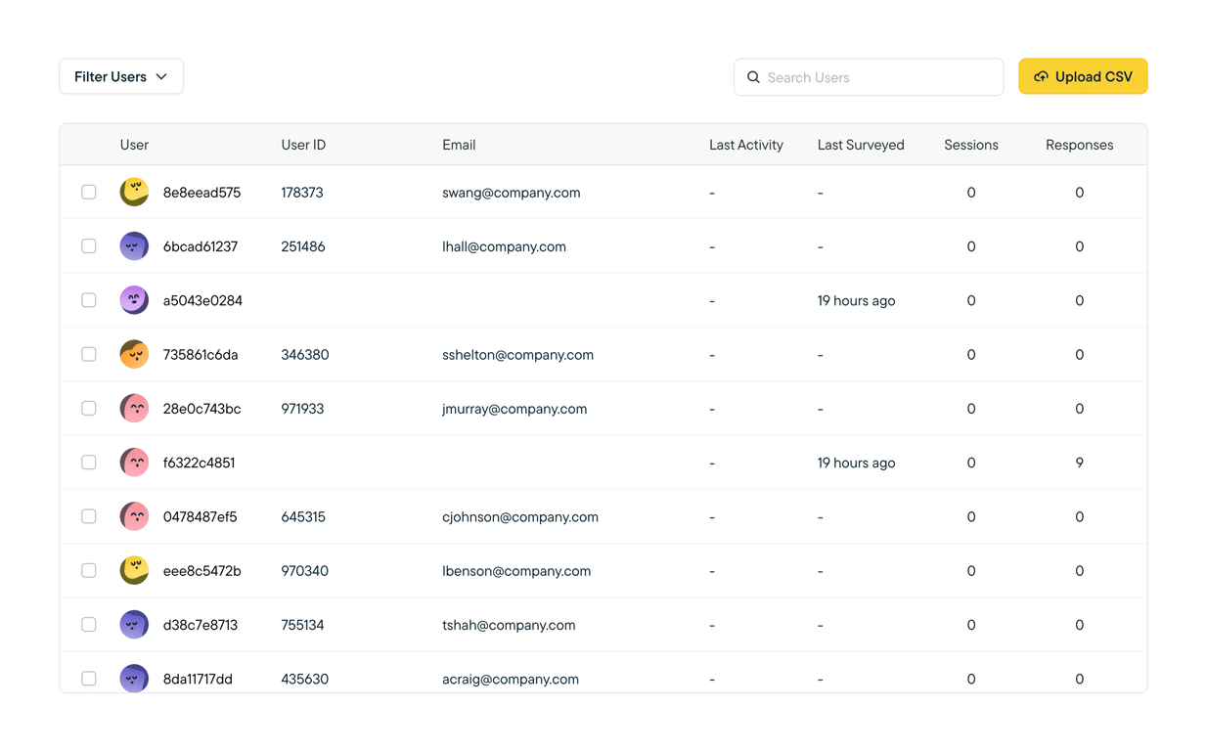This screenshot has height=751, width=1207.
Task: Click avatar of user 0478487ef5
Action: click(134, 516)
